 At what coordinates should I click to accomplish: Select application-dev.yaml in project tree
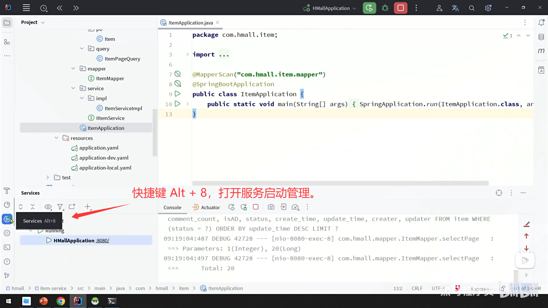104,158
